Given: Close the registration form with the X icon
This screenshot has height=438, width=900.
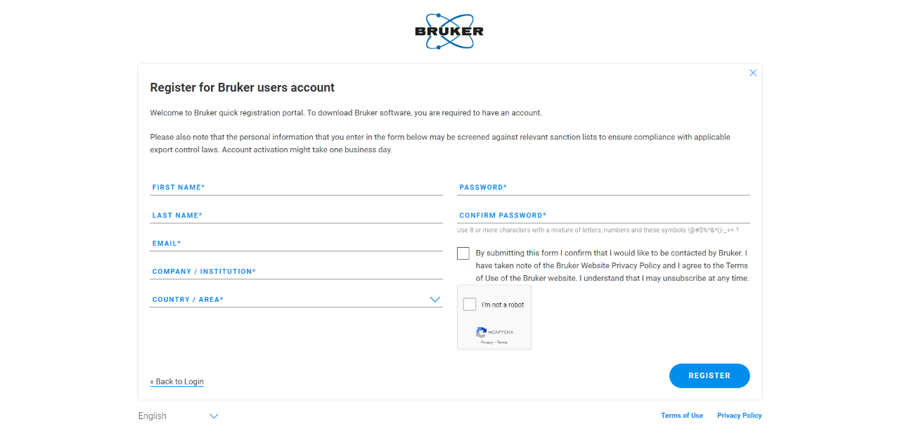Looking at the screenshot, I should pos(753,73).
